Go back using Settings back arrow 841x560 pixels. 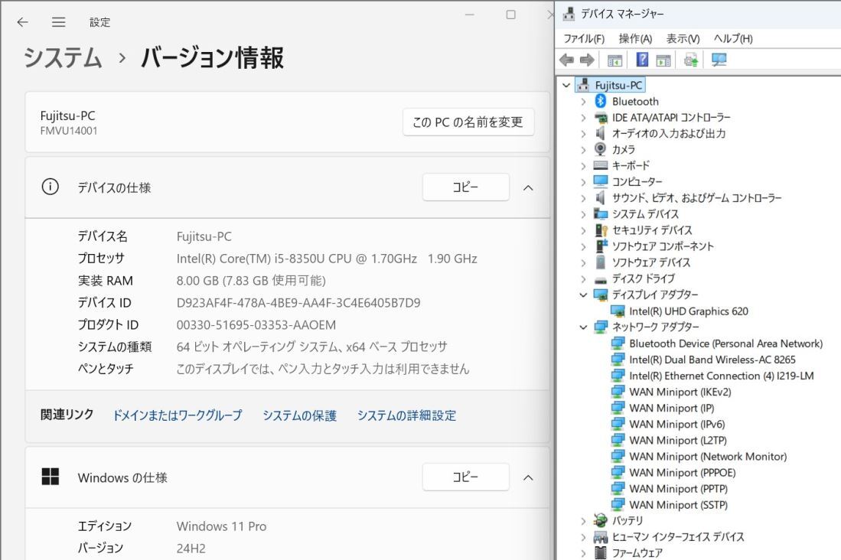point(22,22)
